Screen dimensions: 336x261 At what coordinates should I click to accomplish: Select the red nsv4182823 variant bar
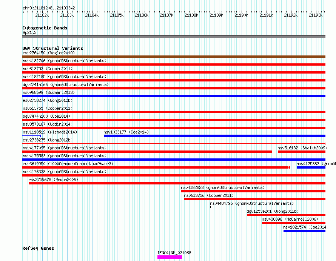click(253, 191)
